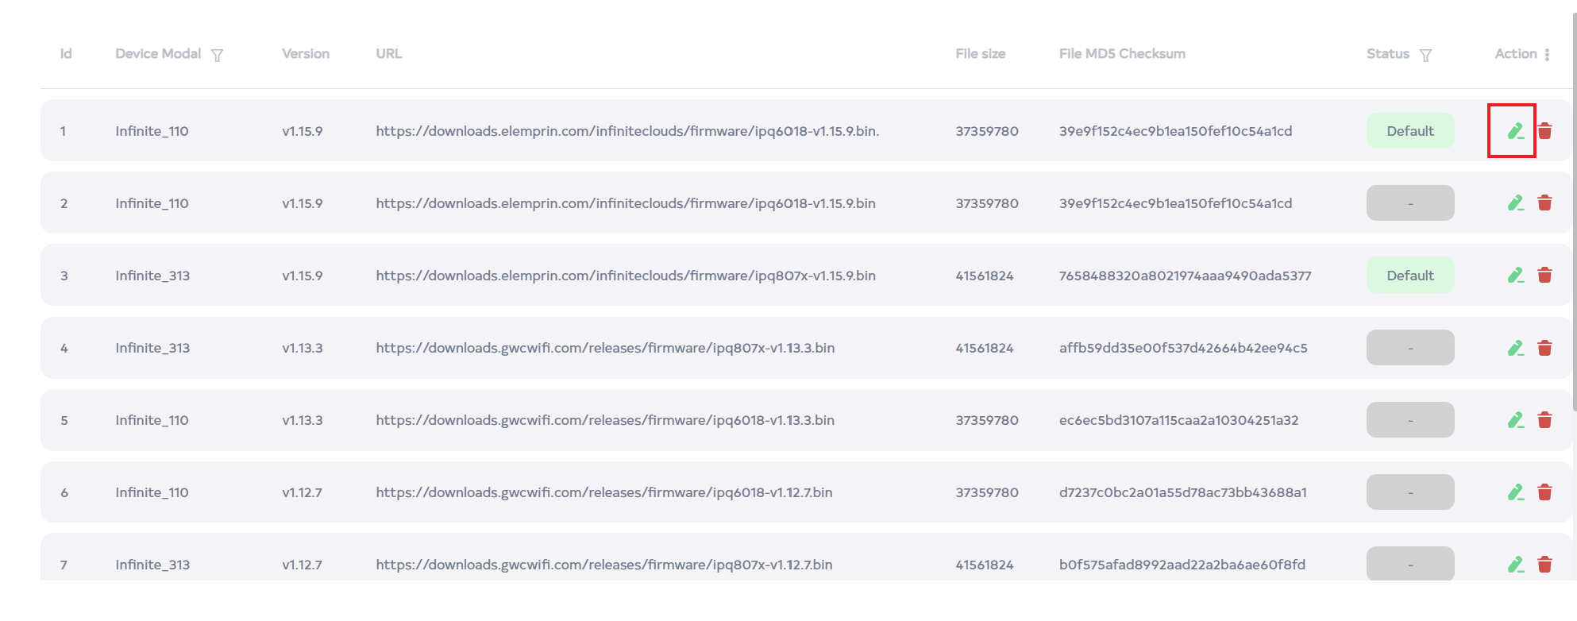Delete firmware row with Id 7
This screenshot has height=621, width=1577.
coord(1544,565)
